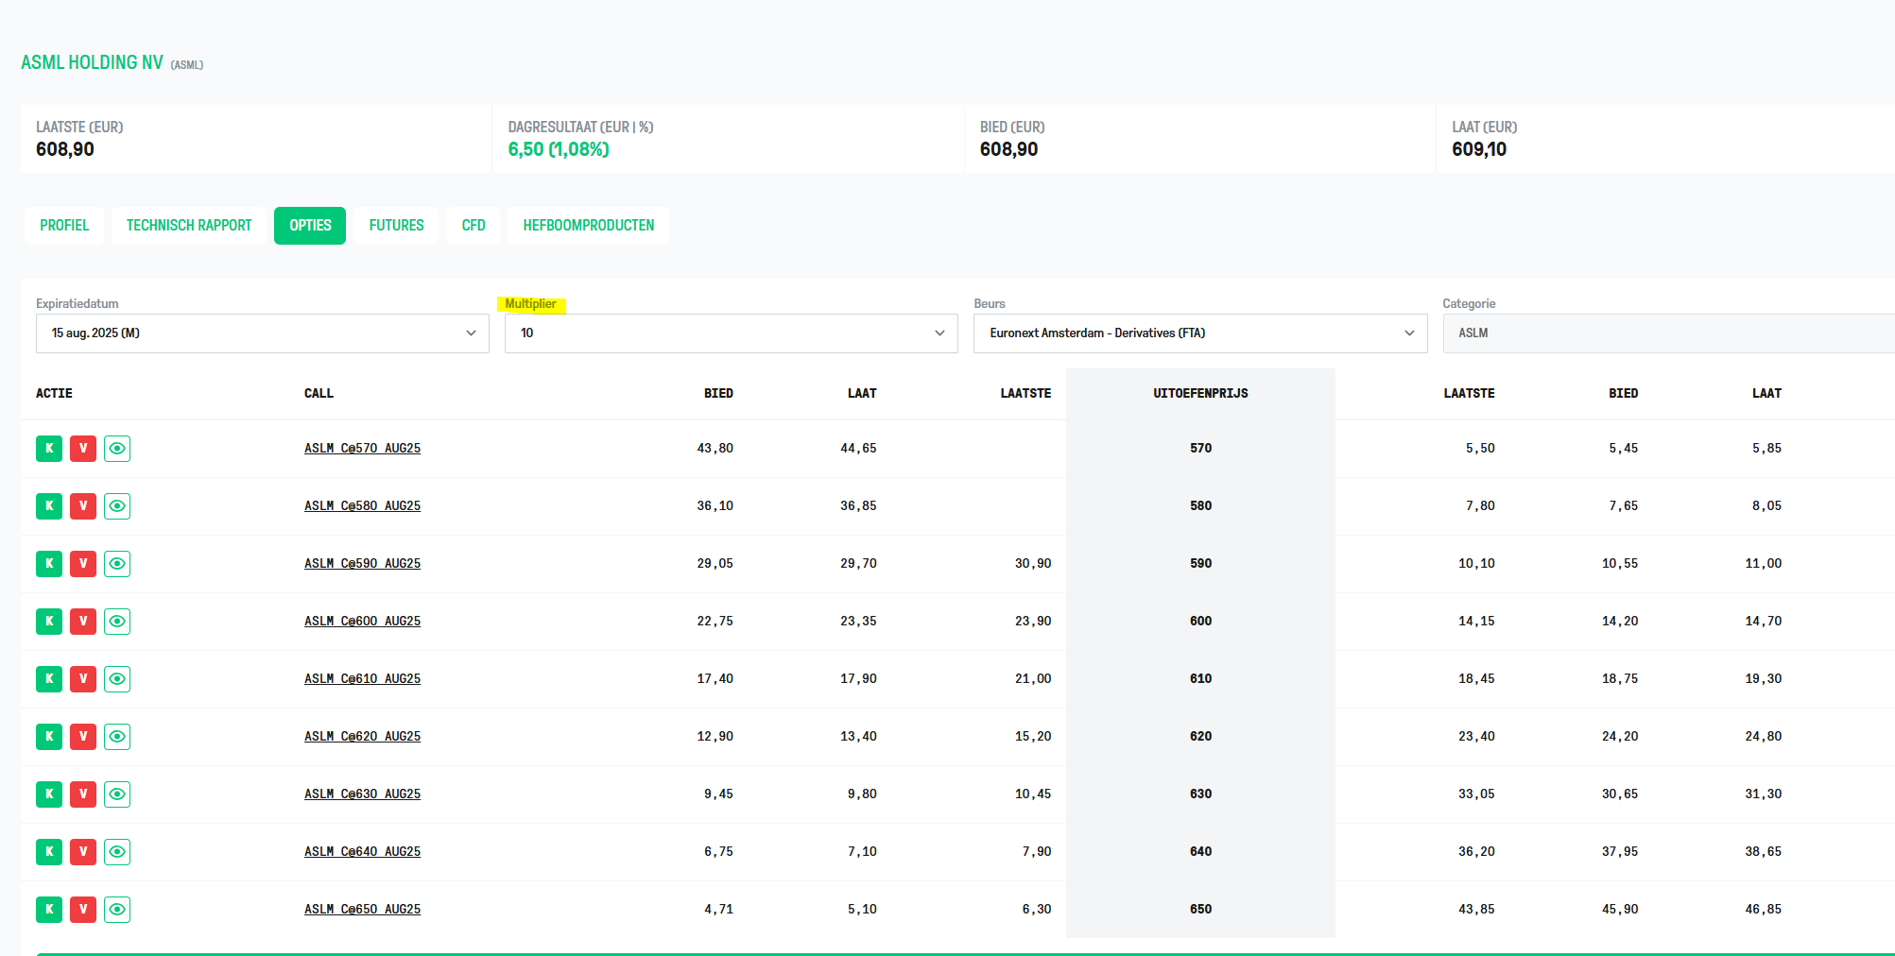This screenshot has width=1895, height=956.
Task: Click red V sell button for strike 640
Action: (x=83, y=852)
